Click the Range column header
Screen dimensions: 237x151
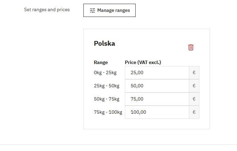[101, 62]
